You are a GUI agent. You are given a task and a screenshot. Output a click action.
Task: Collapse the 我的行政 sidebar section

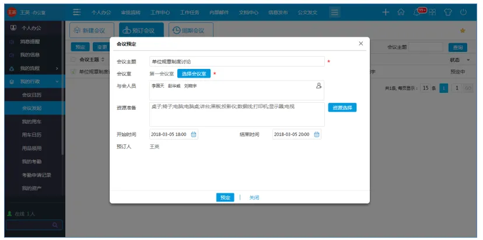(x=57, y=81)
